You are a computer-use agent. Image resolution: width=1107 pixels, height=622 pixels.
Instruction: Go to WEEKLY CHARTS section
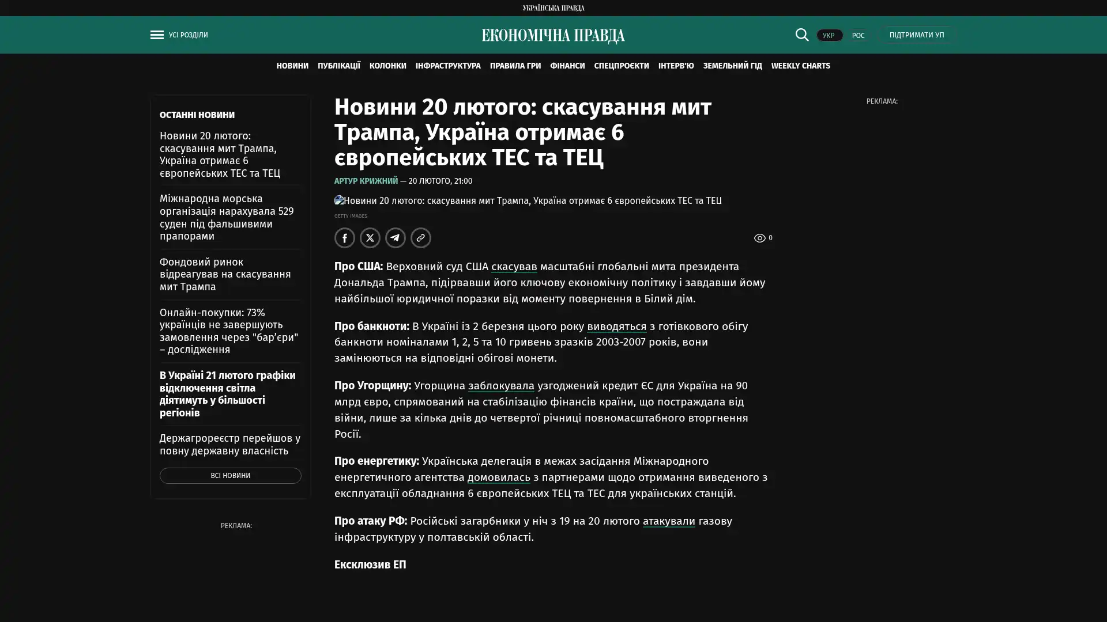(x=800, y=66)
